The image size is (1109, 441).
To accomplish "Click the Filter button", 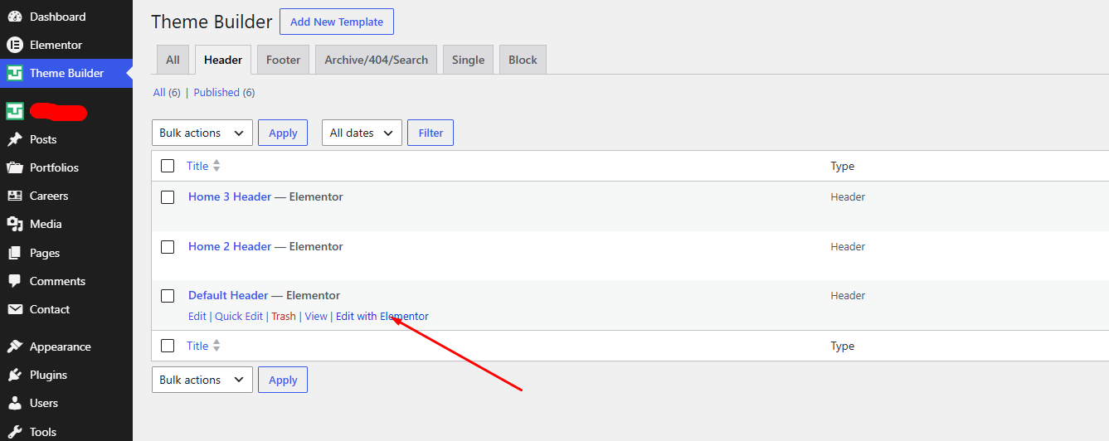I will 430,133.
